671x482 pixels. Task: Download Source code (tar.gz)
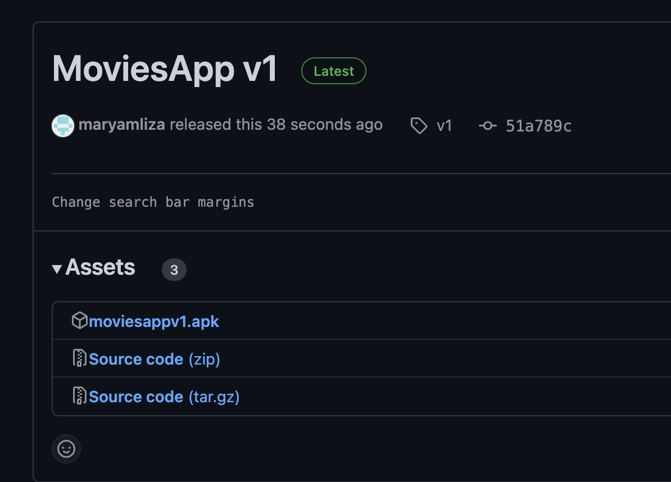(x=136, y=396)
